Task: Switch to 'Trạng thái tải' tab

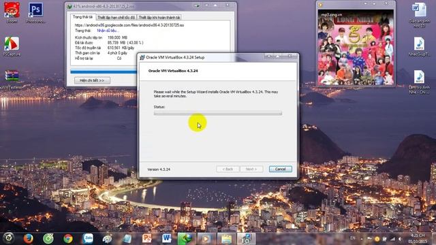Action: pyautogui.click(x=82, y=17)
